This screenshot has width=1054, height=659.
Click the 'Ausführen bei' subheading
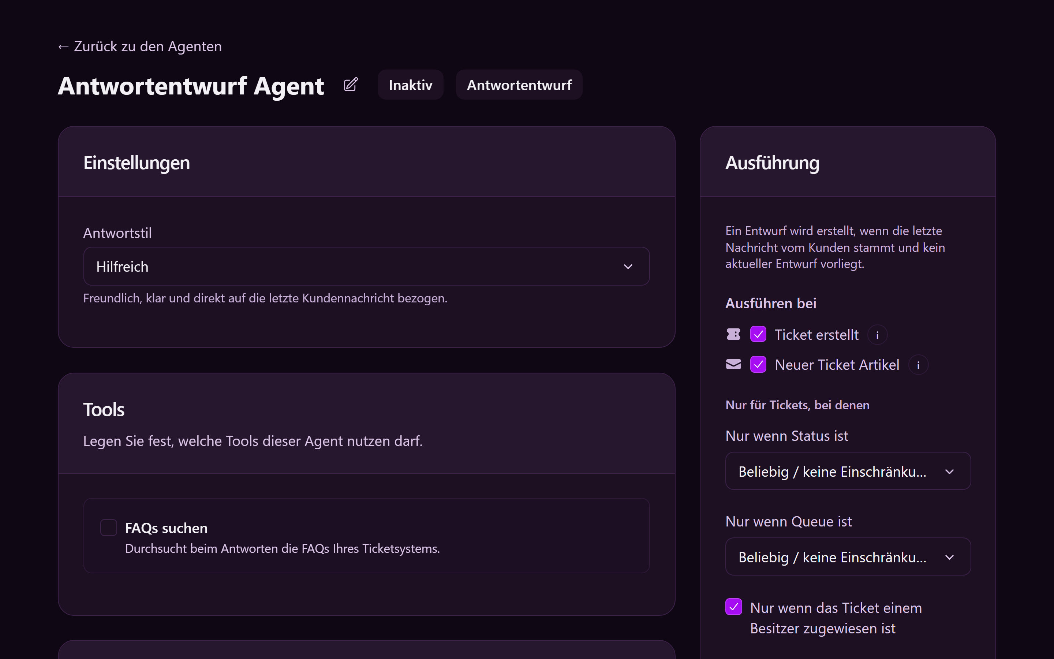point(770,303)
